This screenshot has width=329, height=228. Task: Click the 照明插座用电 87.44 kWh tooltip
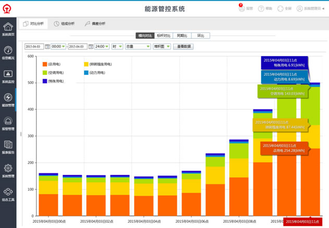[281, 125]
